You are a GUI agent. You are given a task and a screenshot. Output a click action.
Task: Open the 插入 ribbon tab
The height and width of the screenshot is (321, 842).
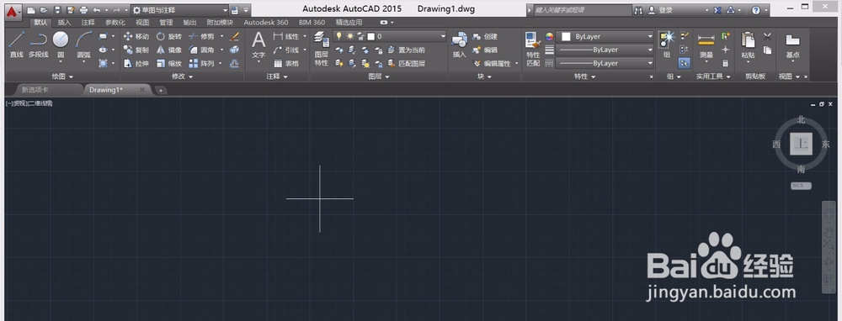64,23
